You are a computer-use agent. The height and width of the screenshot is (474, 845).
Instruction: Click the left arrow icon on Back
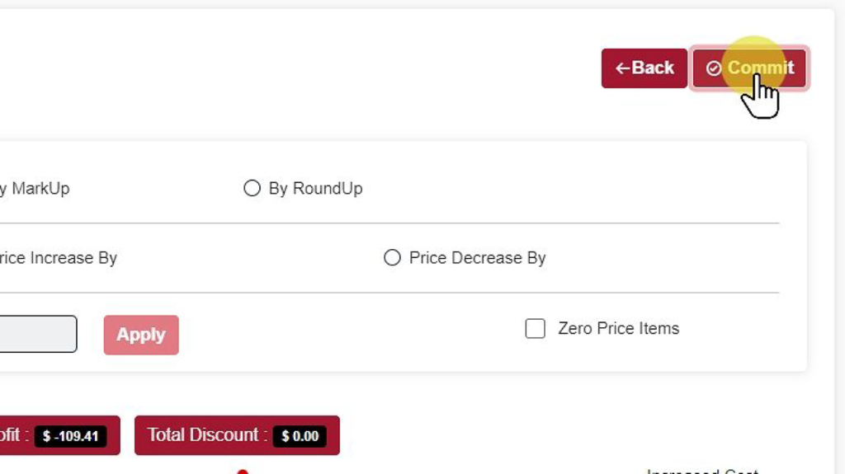623,68
